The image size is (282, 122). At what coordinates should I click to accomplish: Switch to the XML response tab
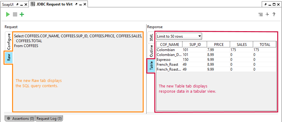151,37
